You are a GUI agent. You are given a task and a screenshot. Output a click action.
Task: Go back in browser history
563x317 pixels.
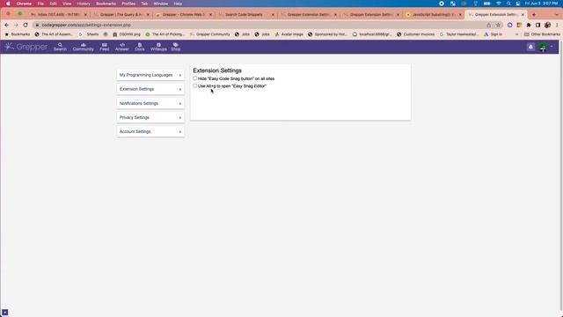(x=7, y=26)
